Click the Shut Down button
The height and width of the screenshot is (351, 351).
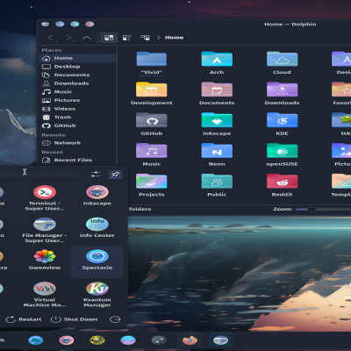[x=74, y=319]
